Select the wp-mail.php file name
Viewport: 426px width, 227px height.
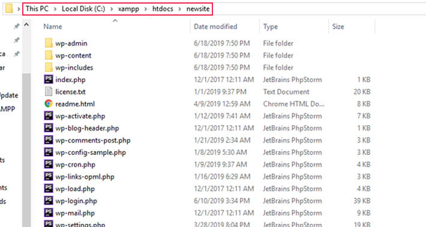(75, 213)
